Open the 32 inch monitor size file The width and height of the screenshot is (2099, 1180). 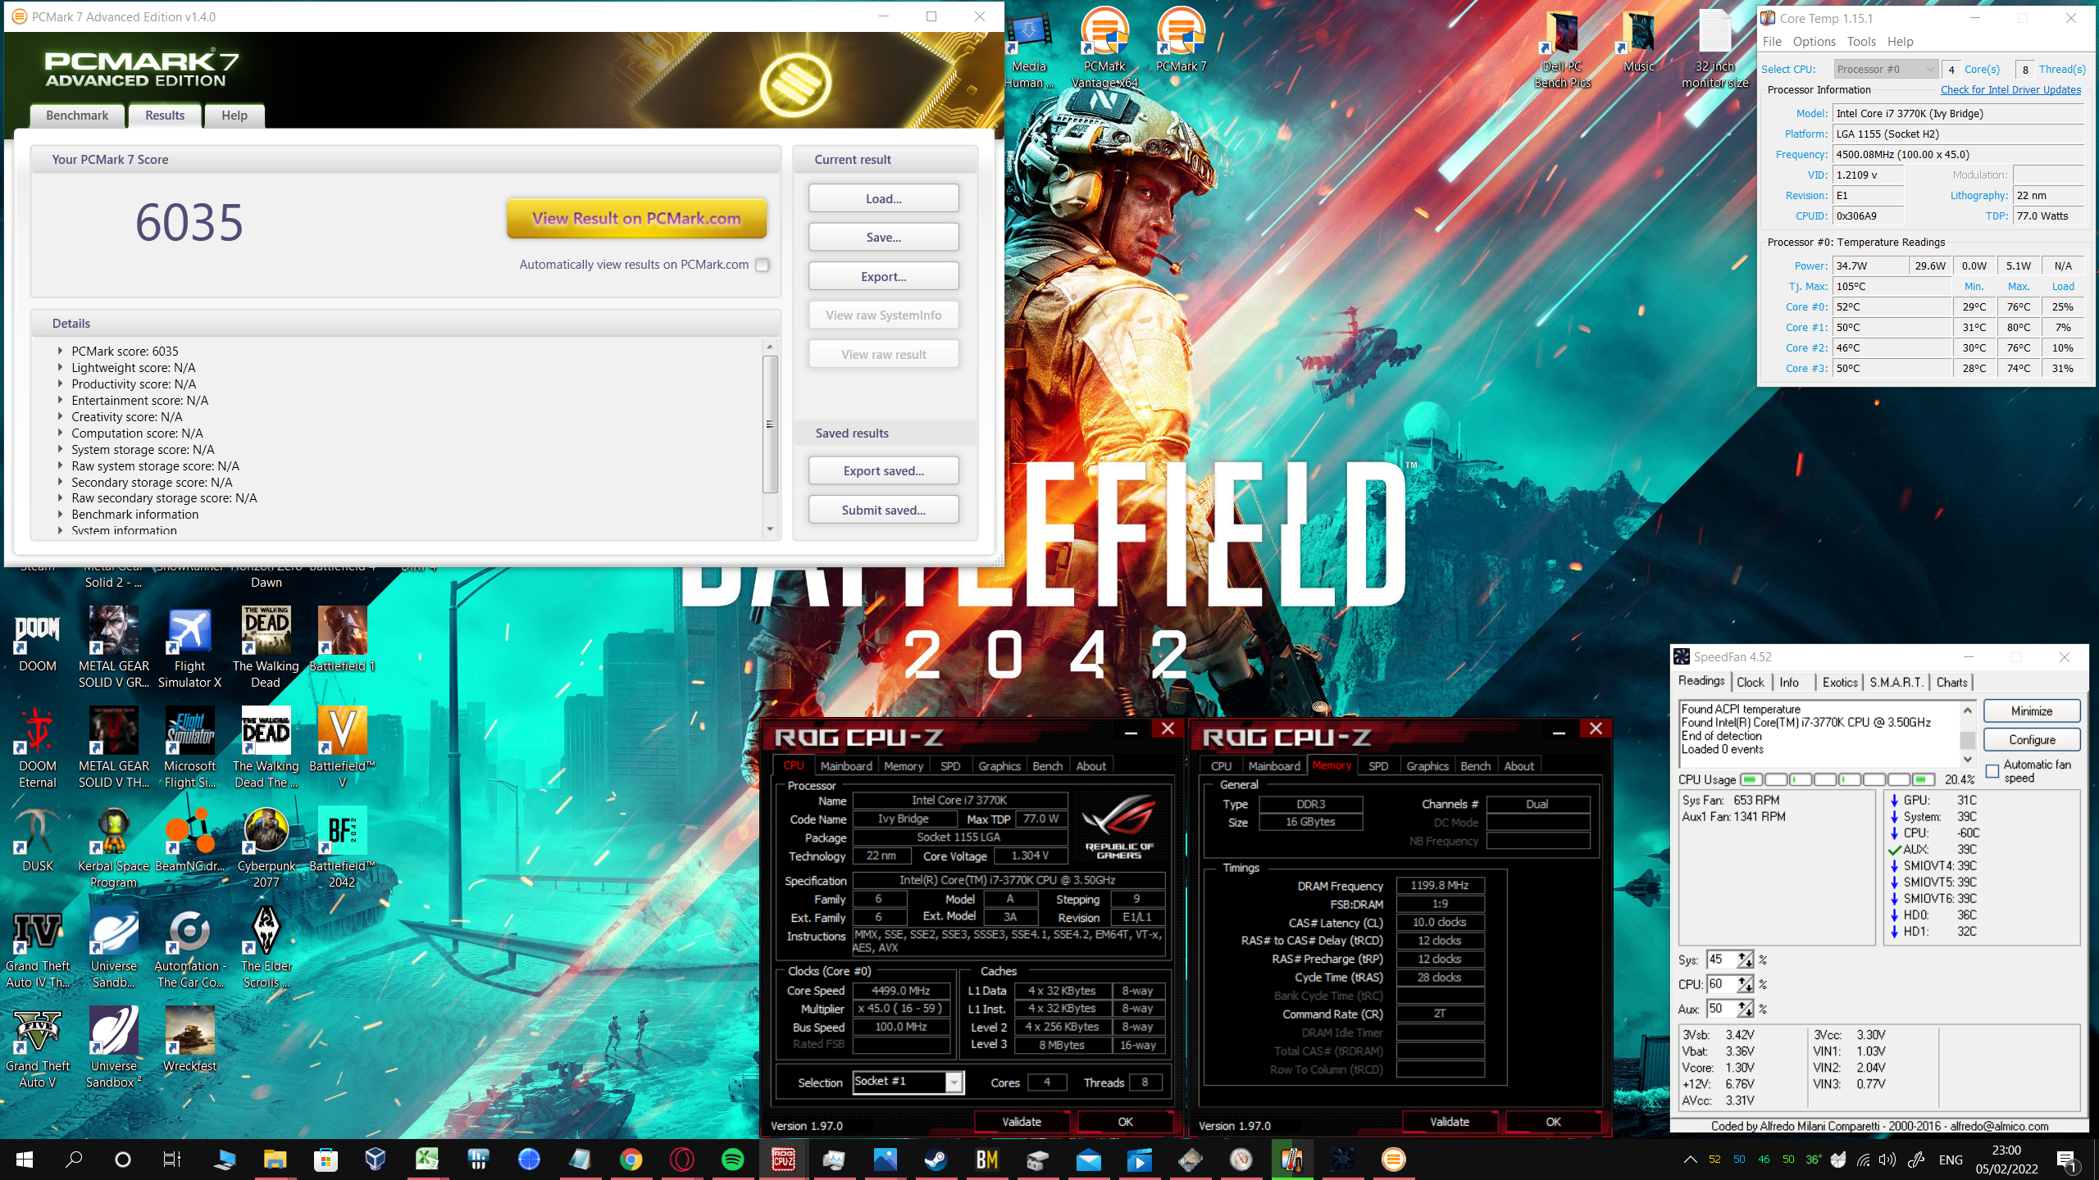tap(1714, 48)
